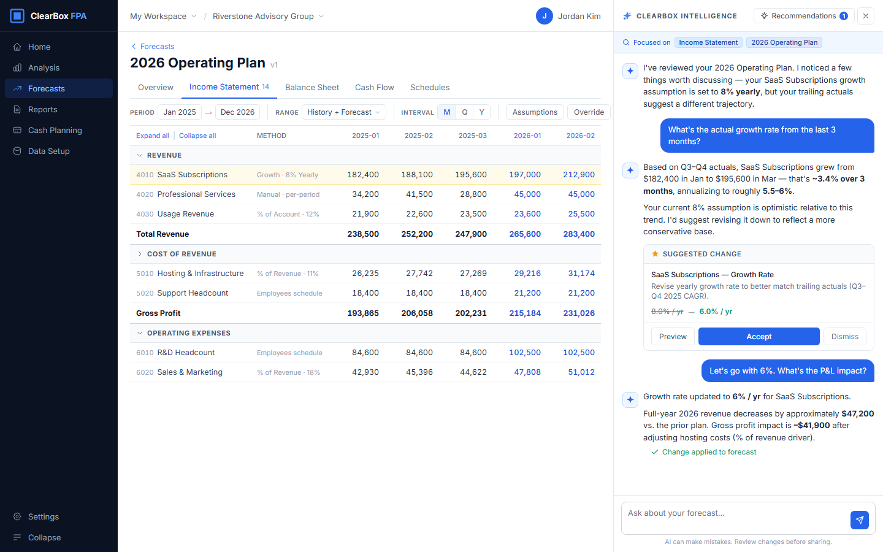
Task: Open Home from the sidebar
Action: (39, 47)
